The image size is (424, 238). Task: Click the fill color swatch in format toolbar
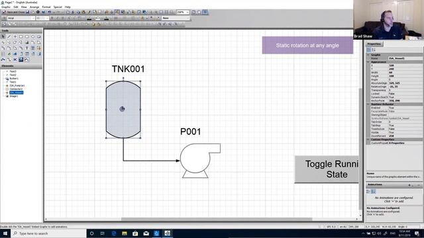(x=98, y=19)
